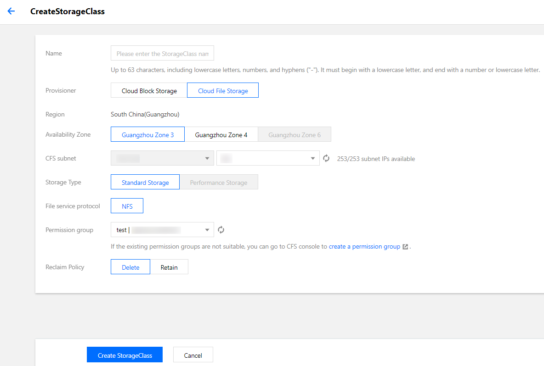Choose Guangzhou Zone 4 availability zone
The width and height of the screenshot is (544, 366).
[x=221, y=135]
